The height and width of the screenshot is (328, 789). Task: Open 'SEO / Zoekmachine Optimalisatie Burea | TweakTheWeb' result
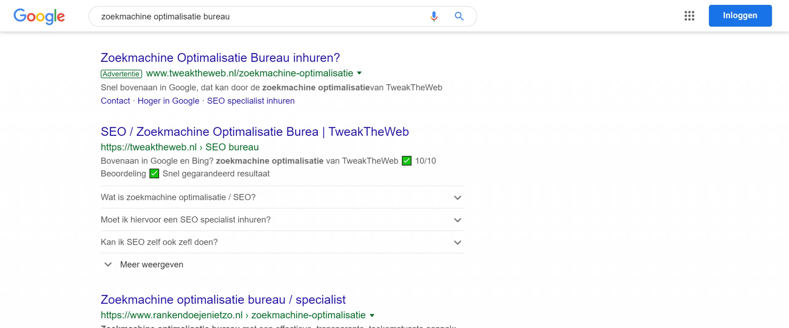pos(255,132)
